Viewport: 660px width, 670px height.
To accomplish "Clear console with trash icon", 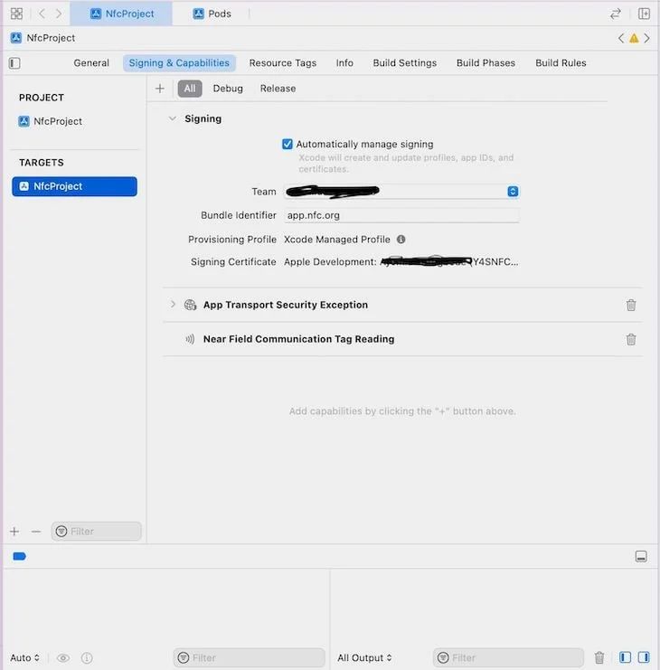I will [x=599, y=657].
